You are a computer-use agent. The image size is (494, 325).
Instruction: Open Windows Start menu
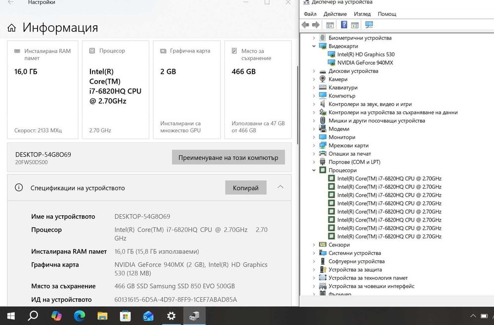(11, 316)
